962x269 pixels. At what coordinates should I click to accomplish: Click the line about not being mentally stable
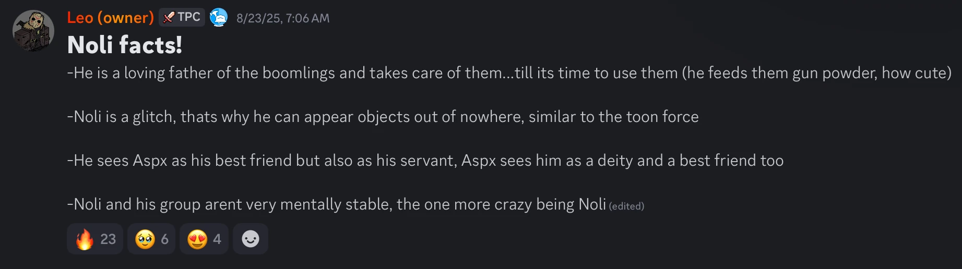[336, 204]
